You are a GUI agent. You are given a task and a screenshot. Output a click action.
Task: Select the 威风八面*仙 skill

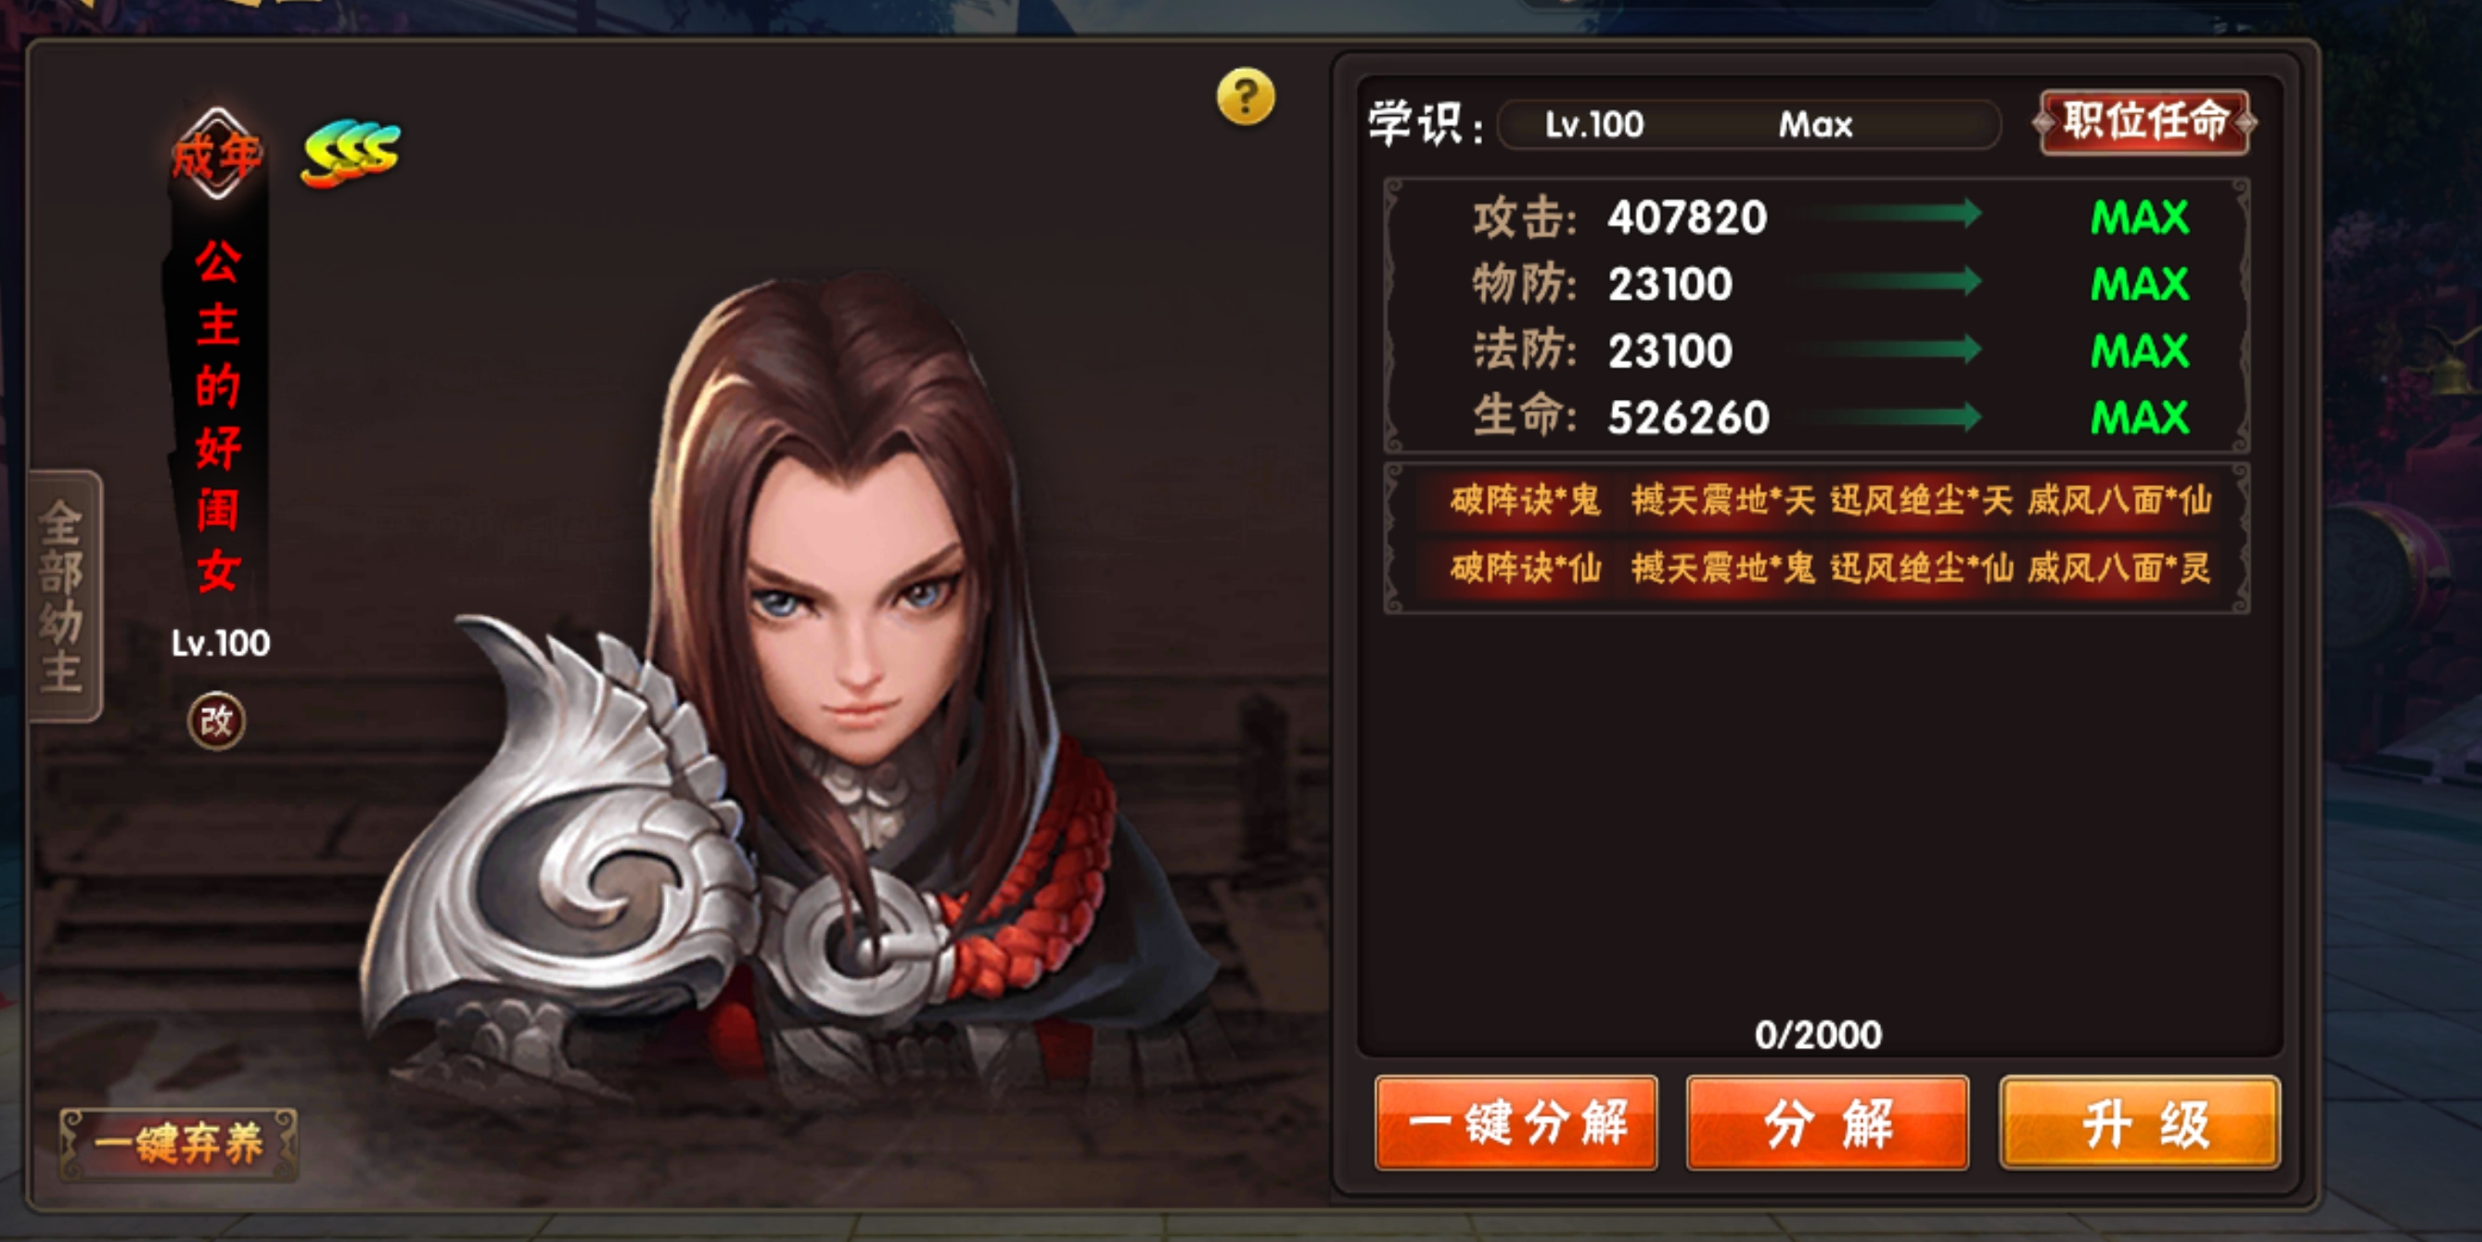(2119, 501)
